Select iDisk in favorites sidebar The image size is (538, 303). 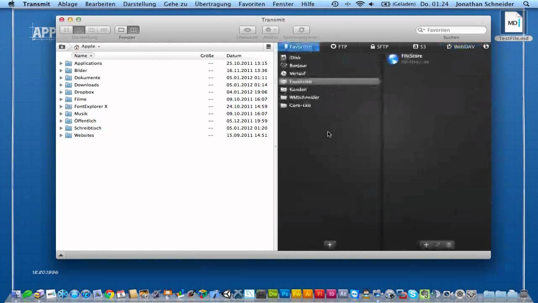click(x=329, y=57)
